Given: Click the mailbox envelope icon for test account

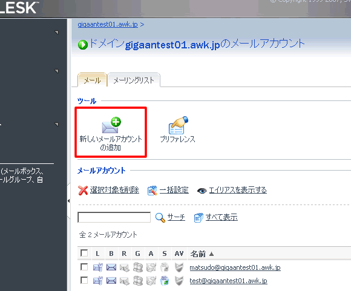Looking at the screenshot, I should click(111, 281).
